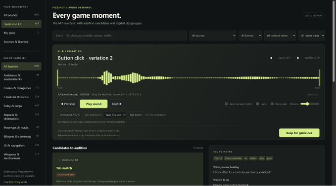The height and width of the screenshot is (186, 336).
Task: Open the All sources dropdown
Action: (x=213, y=36)
